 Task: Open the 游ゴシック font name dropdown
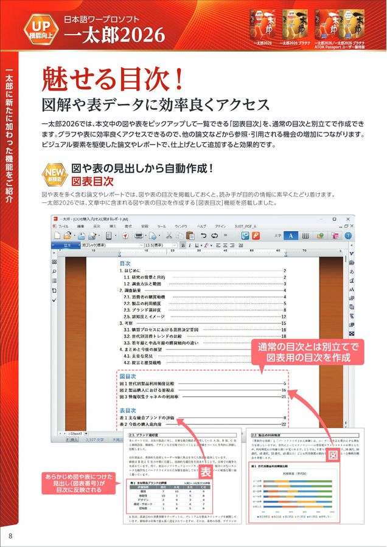click(113, 246)
